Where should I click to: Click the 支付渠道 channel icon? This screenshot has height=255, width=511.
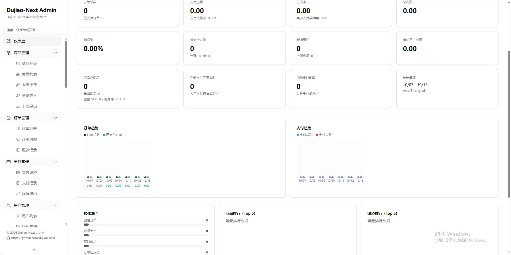[x=18, y=172]
